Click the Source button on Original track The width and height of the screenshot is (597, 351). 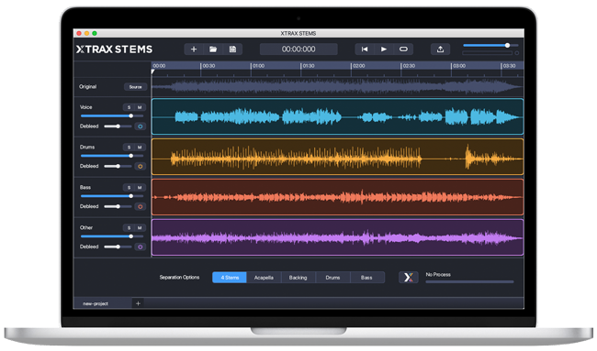coord(135,87)
